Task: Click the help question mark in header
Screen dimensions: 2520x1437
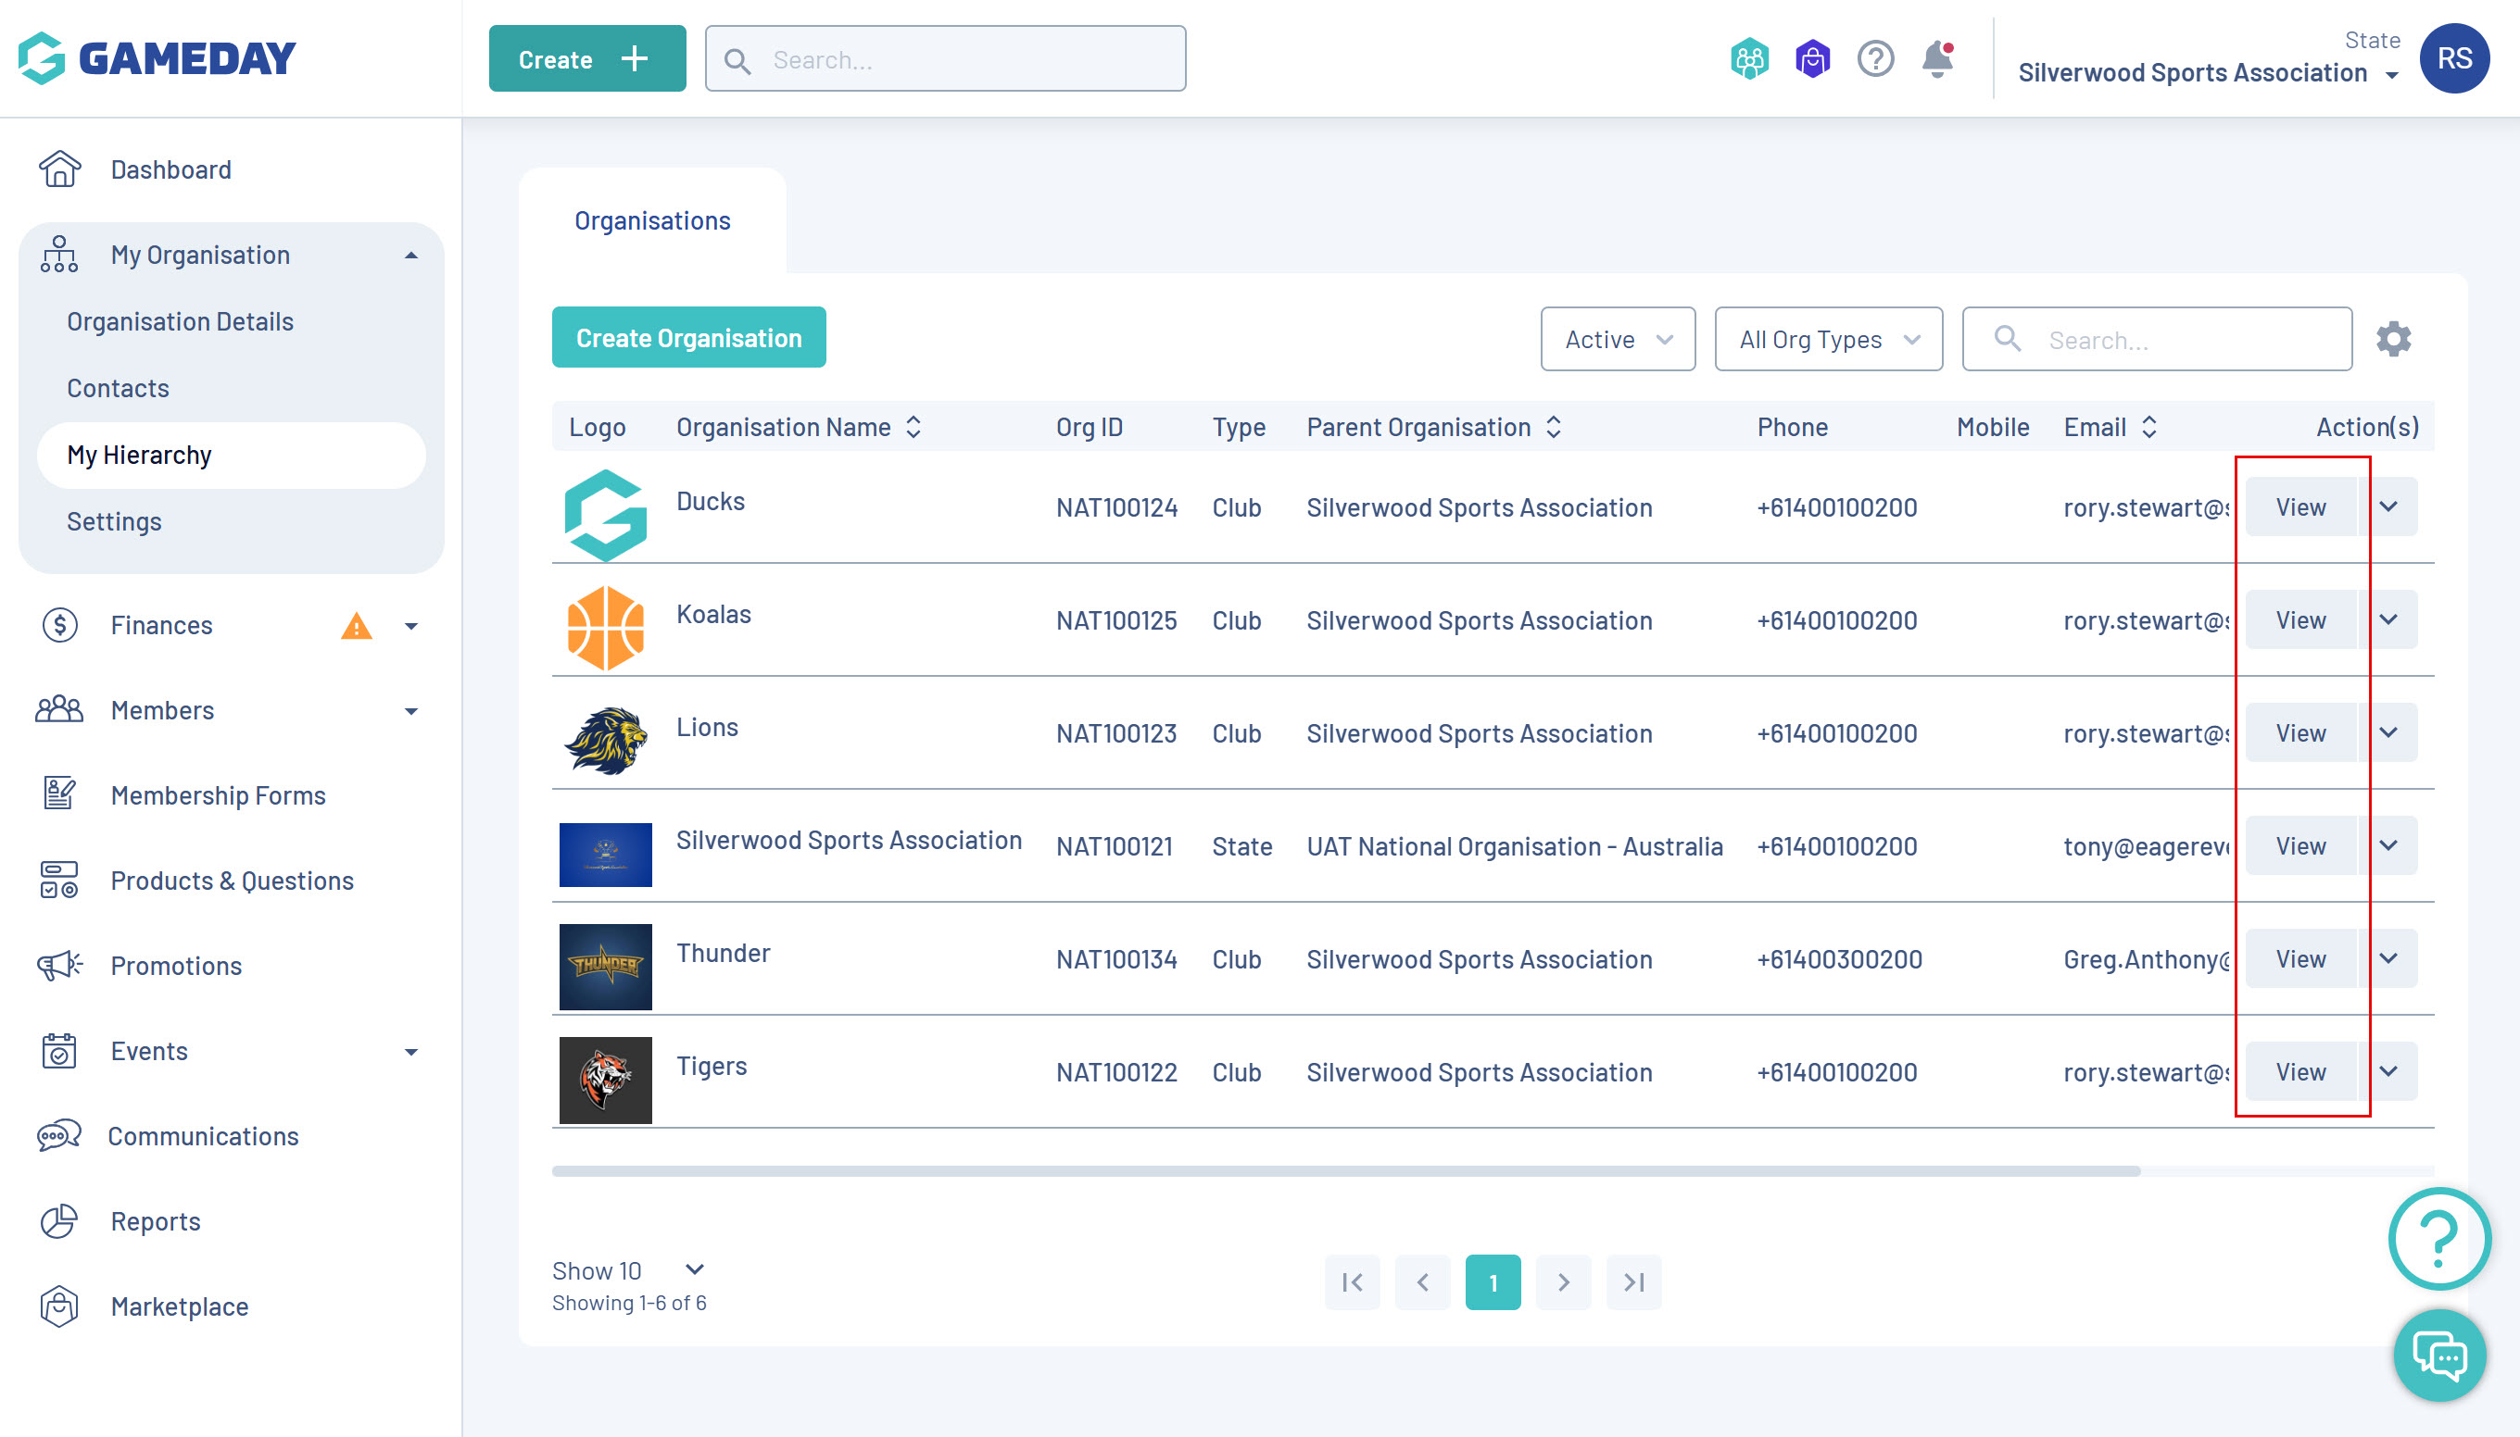Action: click(x=1874, y=59)
